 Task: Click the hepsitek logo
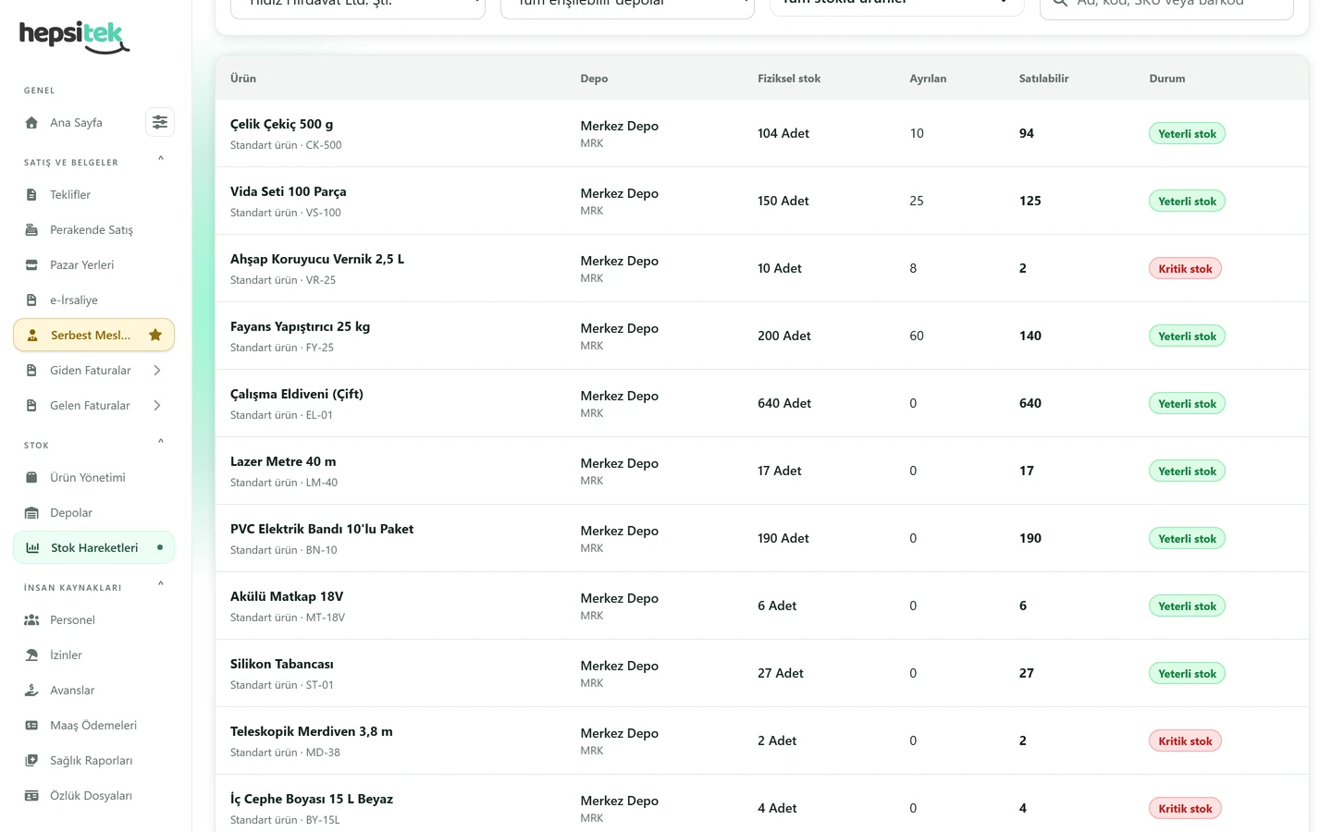tap(74, 37)
